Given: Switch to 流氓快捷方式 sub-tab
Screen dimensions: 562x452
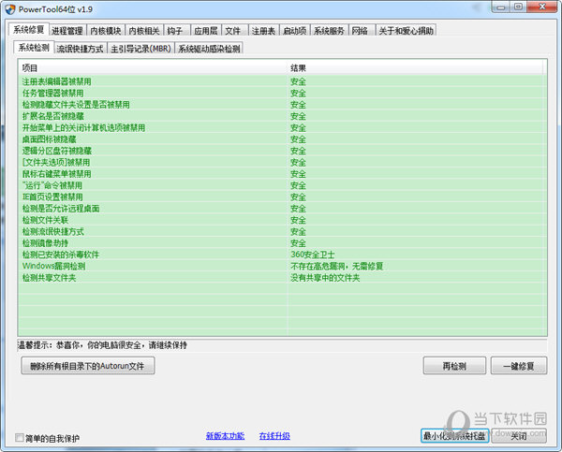Looking at the screenshot, I should coord(80,49).
